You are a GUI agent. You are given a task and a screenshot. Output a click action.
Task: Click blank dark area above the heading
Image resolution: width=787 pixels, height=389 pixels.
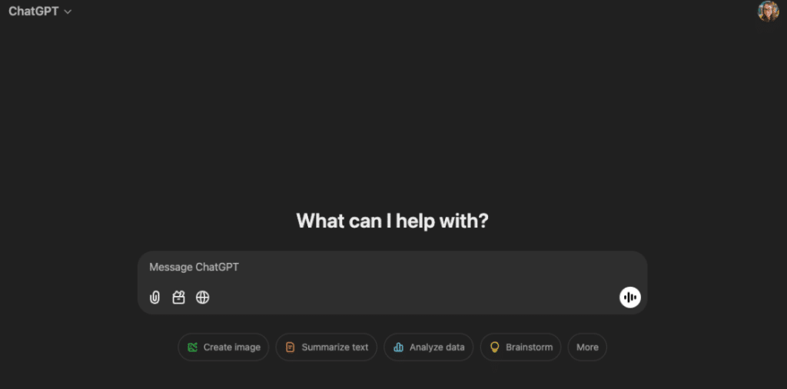tap(392, 115)
